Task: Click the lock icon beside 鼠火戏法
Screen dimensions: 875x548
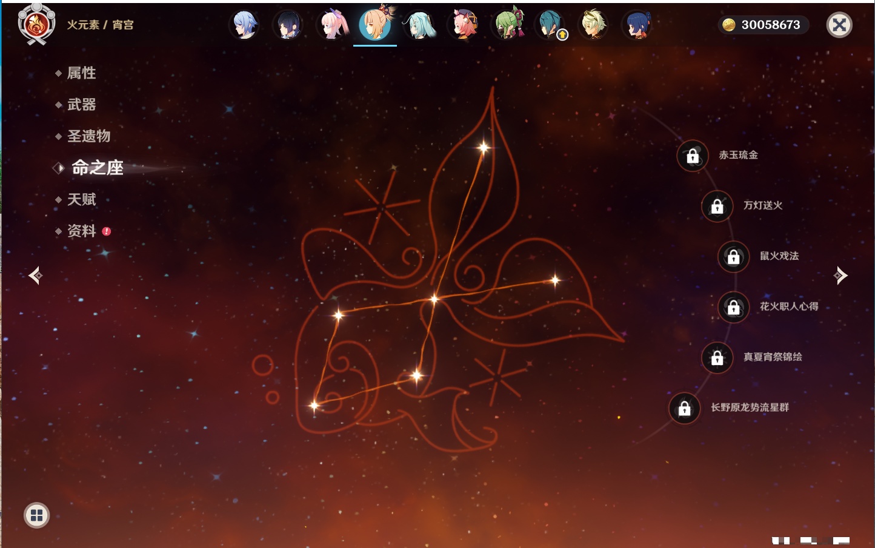Action: (734, 257)
